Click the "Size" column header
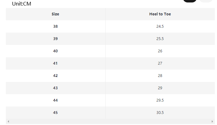This screenshot has height=125, width=217. 56,14
